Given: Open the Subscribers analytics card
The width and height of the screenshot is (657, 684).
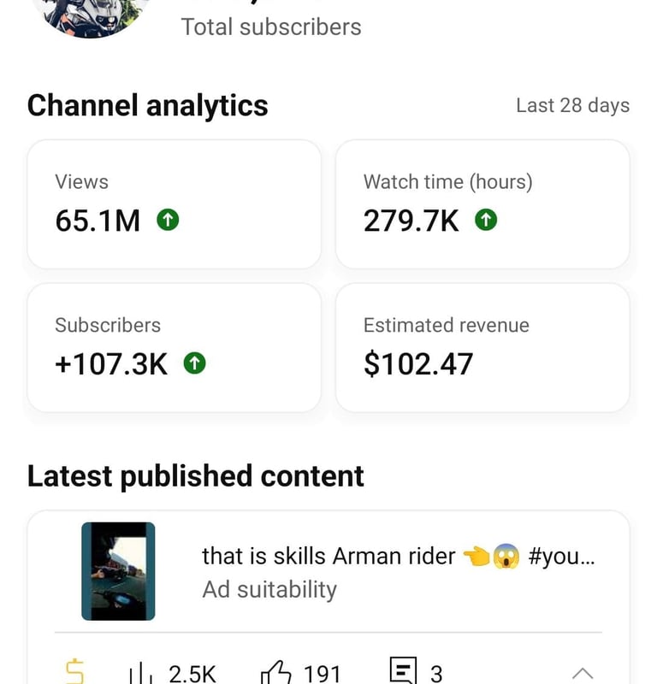Looking at the screenshot, I should point(175,347).
